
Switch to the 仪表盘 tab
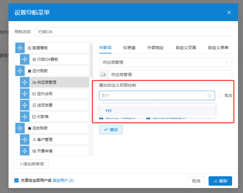pyautogui.click(x=129, y=48)
